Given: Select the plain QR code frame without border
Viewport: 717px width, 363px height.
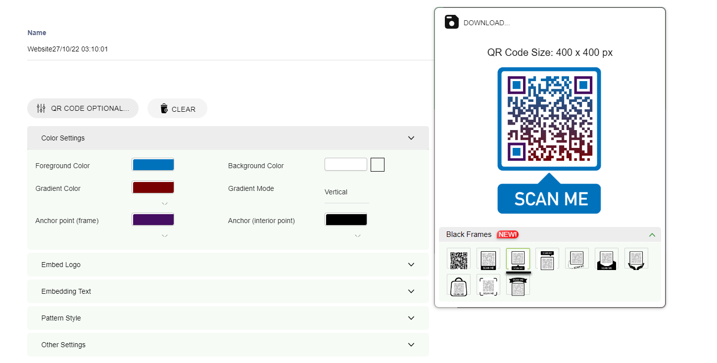Looking at the screenshot, I should pos(458,259).
